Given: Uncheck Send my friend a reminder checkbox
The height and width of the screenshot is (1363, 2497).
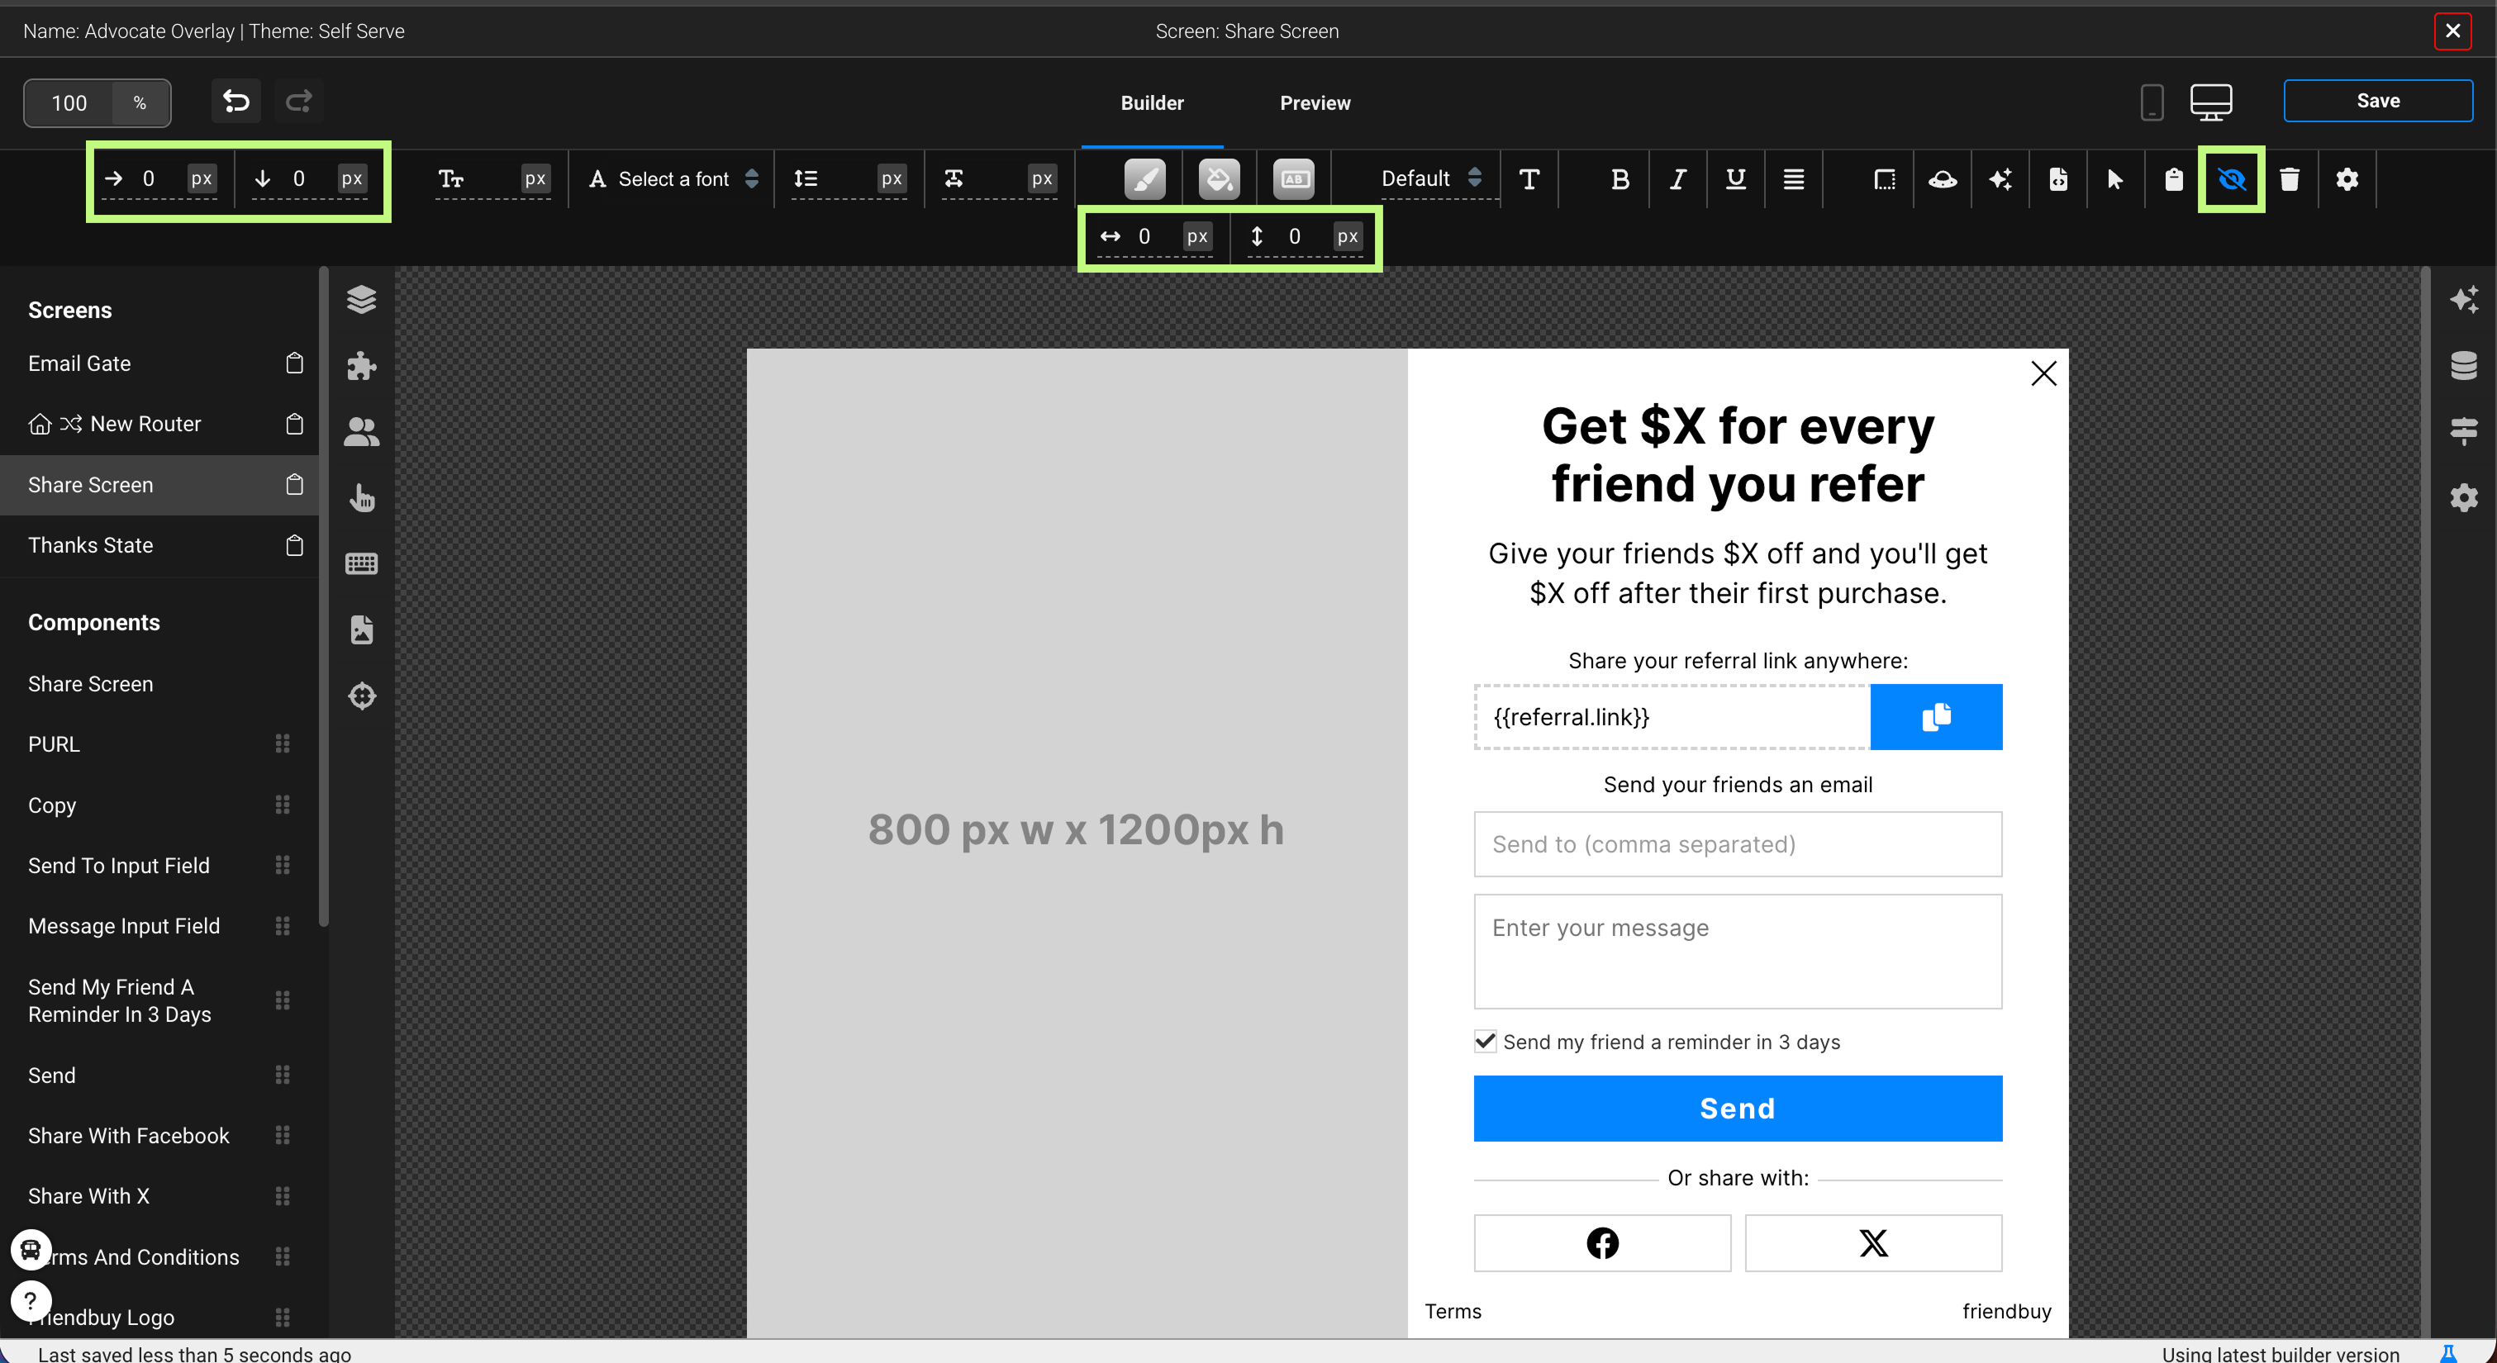Looking at the screenshot, I should 1485,1041.
